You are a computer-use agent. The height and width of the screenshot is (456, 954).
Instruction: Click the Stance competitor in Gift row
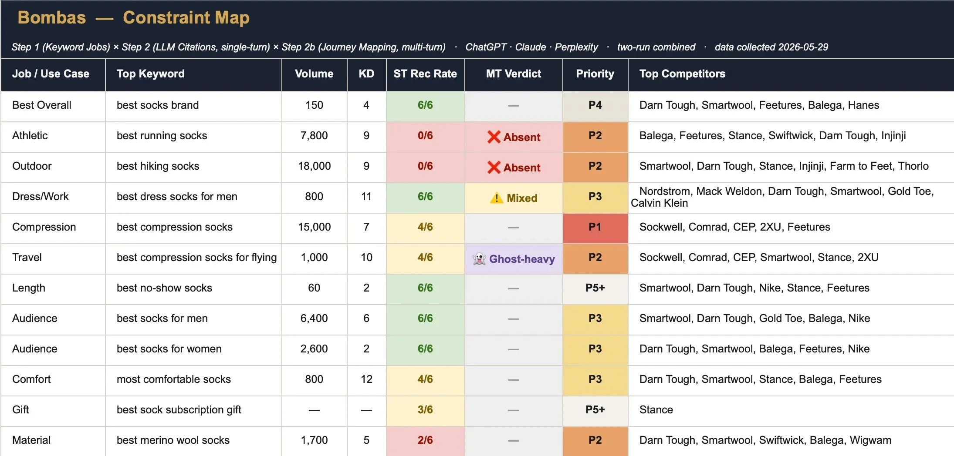pyautogui.click(x=656, y=409)
